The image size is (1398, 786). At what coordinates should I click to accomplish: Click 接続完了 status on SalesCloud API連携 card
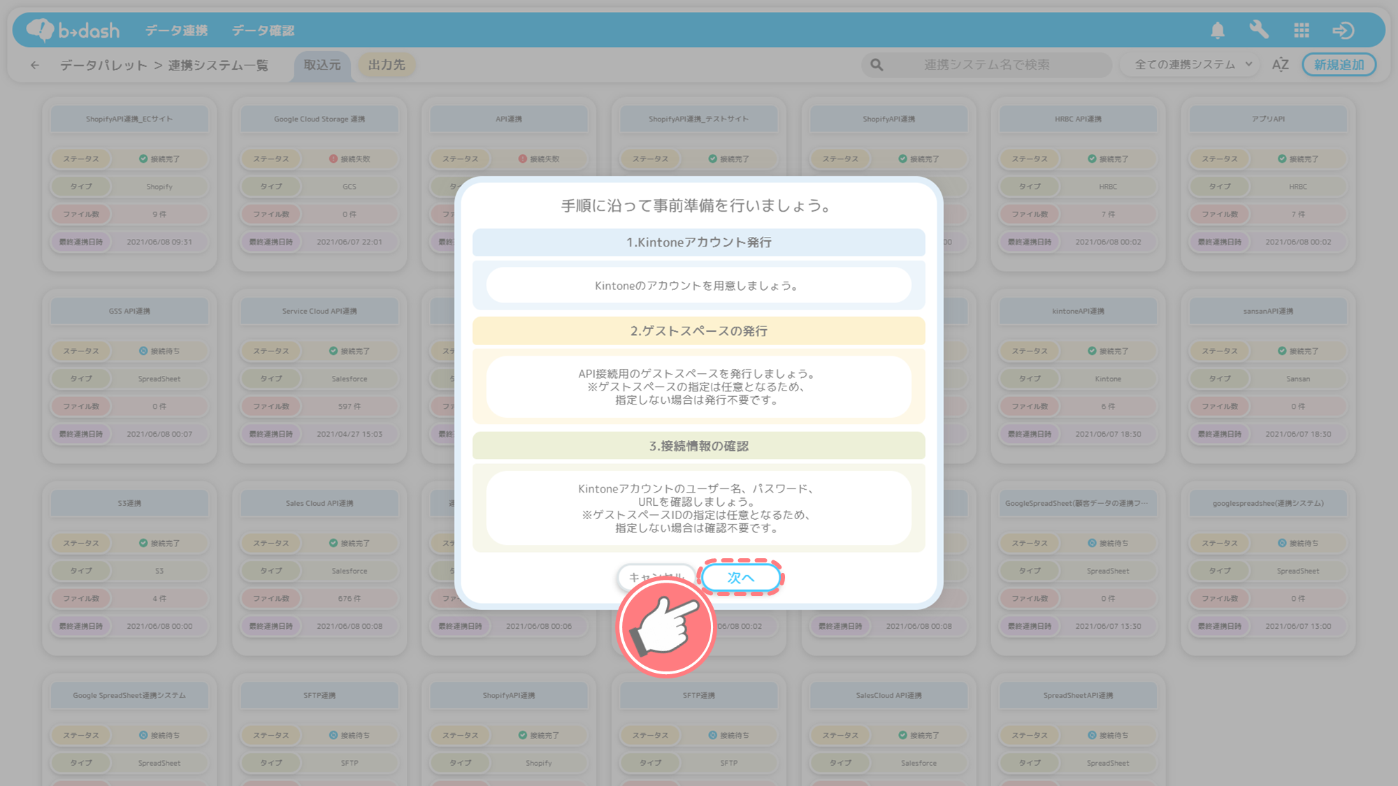click(x=918, y=735)
